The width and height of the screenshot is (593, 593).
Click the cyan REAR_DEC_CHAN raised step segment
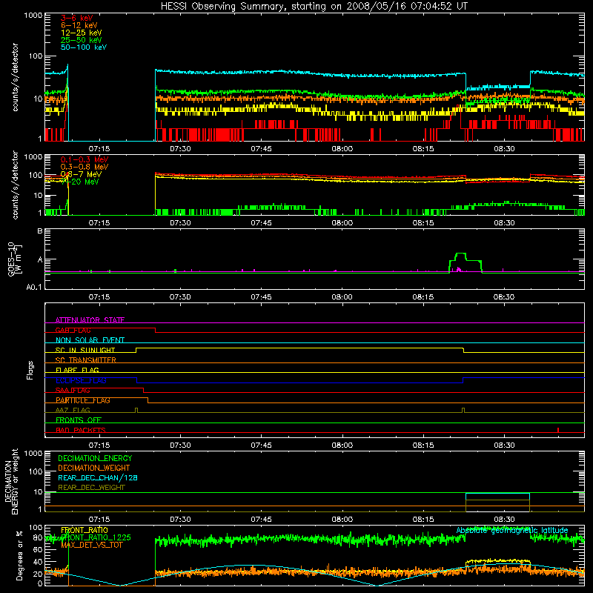497,494
